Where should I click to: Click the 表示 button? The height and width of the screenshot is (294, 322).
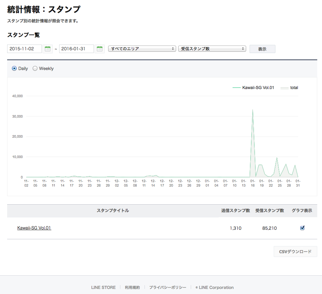[x=262, y=49]
